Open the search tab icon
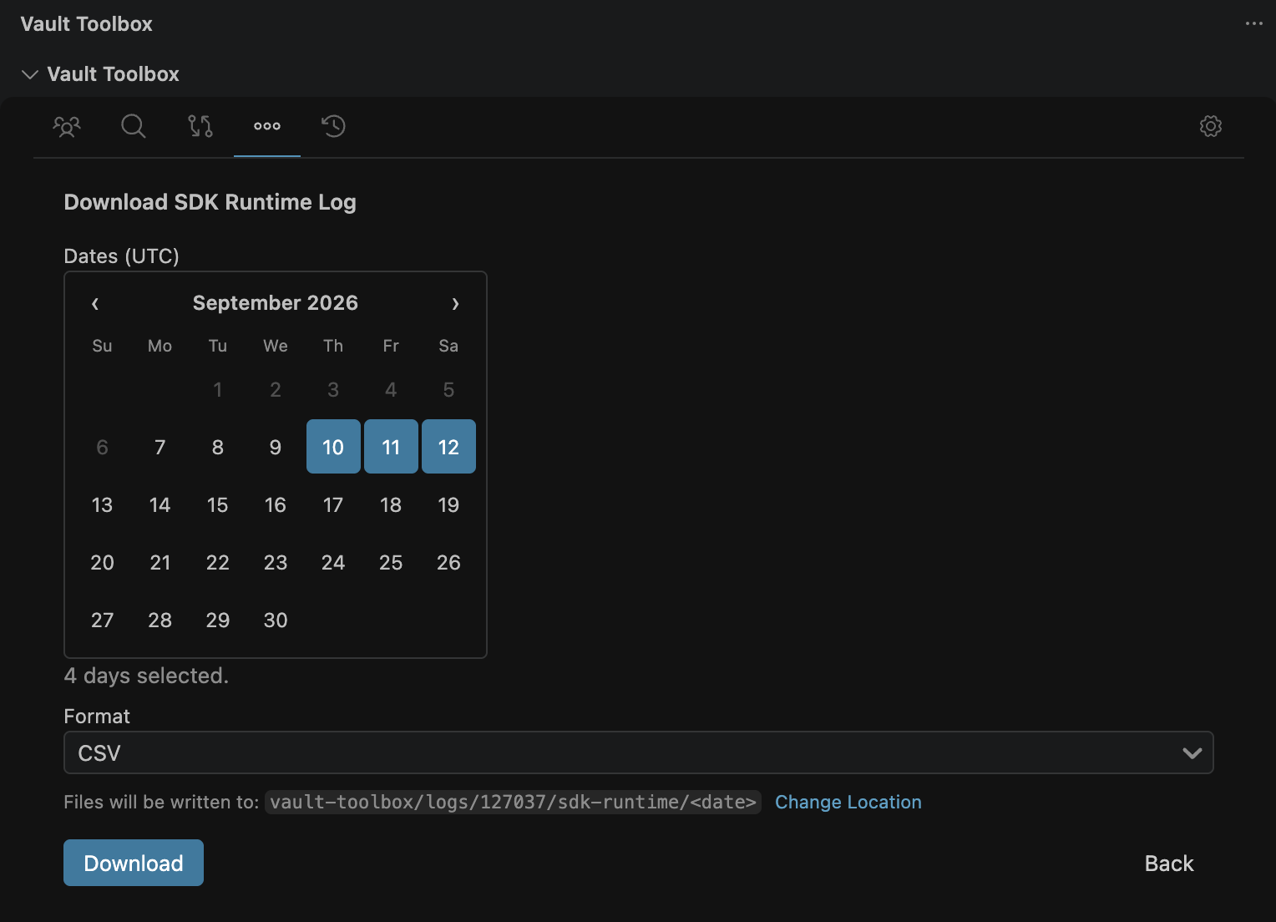This screenshot has height=922, width=1276. (134, 126)
